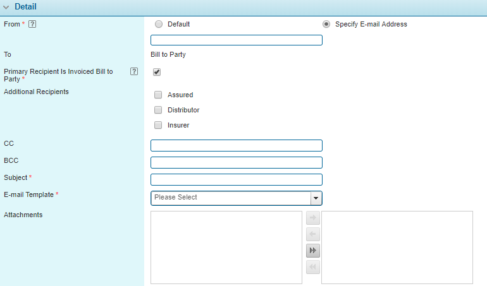This screenshot has width=487, height=286.
Task: Open help for Primary Recipient Is Invoiced
Action: 134,71
